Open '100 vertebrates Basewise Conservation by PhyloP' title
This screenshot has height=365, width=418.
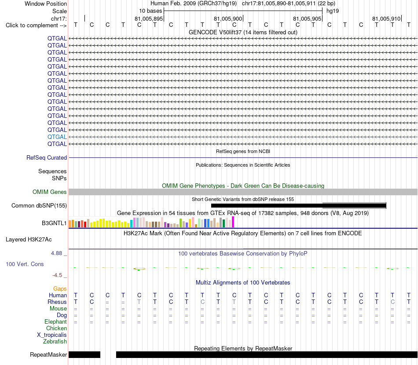coord(243,254)
